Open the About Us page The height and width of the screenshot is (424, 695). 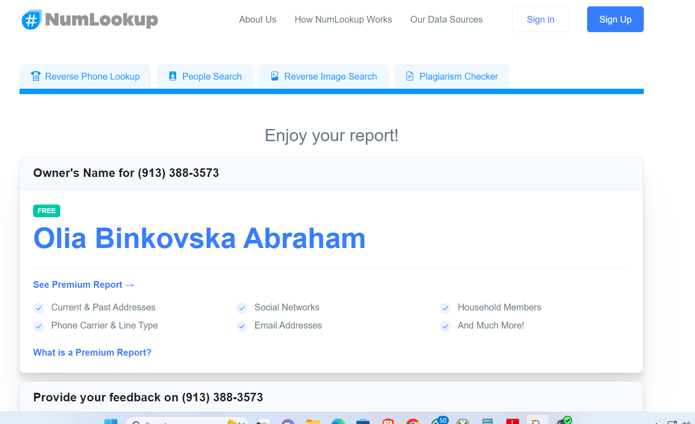(258, 19)
